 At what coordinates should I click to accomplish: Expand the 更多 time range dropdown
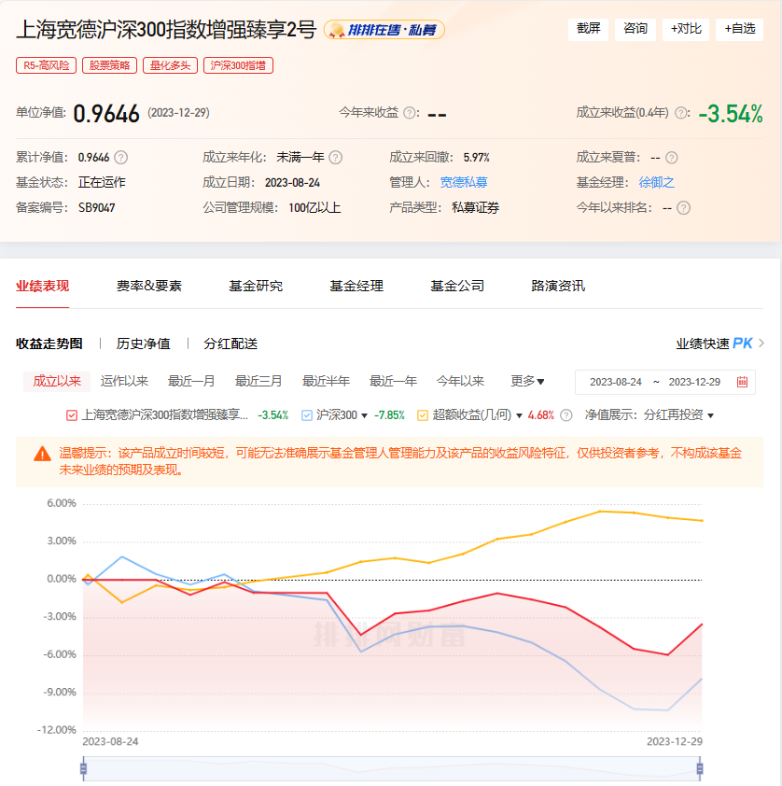pos(527,382)
